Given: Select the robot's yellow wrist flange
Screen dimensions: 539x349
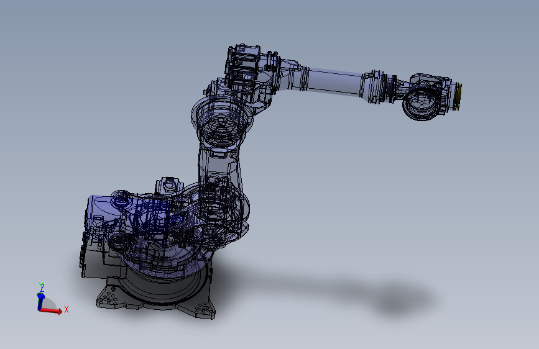Looking at the screenshot, I should tap(458, 96).
